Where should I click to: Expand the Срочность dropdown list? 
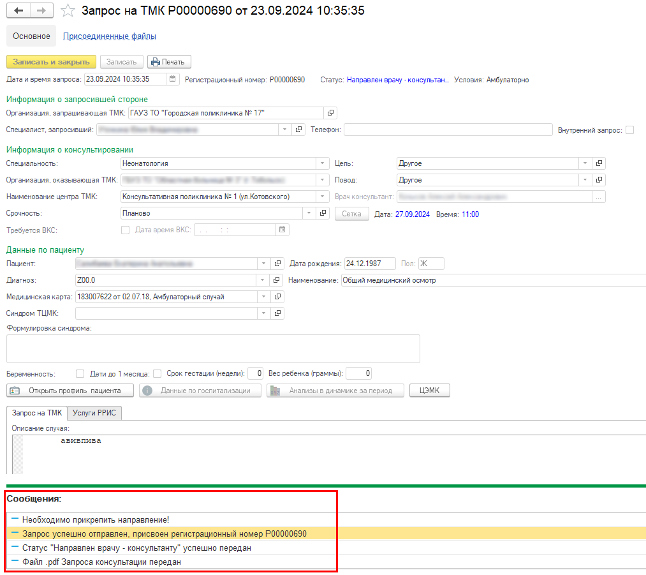point(309,213)
